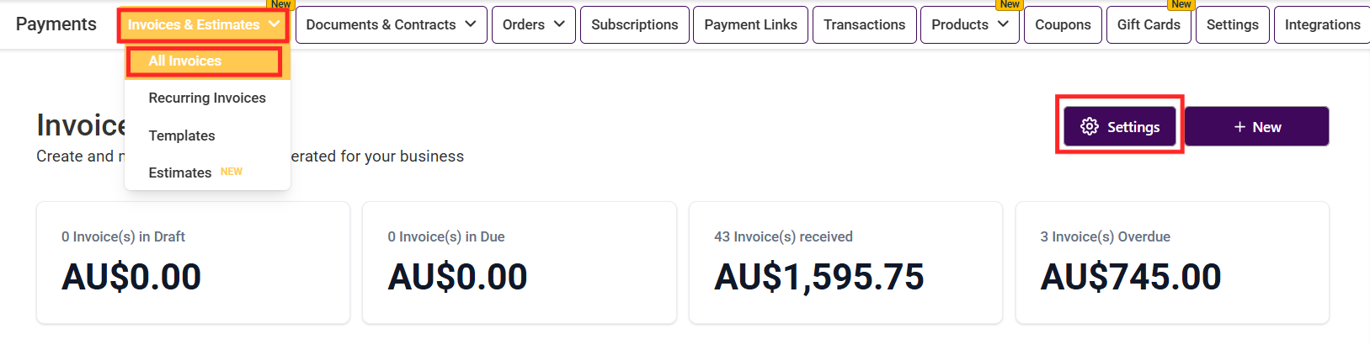Switch to the Integrations tab
This screenshot has width=1370, height=345.
tap(1322, 24)
